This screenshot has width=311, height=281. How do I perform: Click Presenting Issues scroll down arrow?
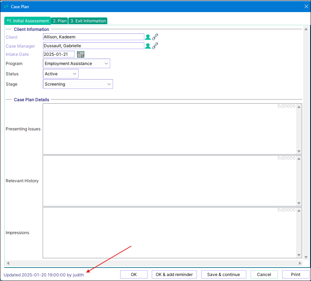pos(299,151)
